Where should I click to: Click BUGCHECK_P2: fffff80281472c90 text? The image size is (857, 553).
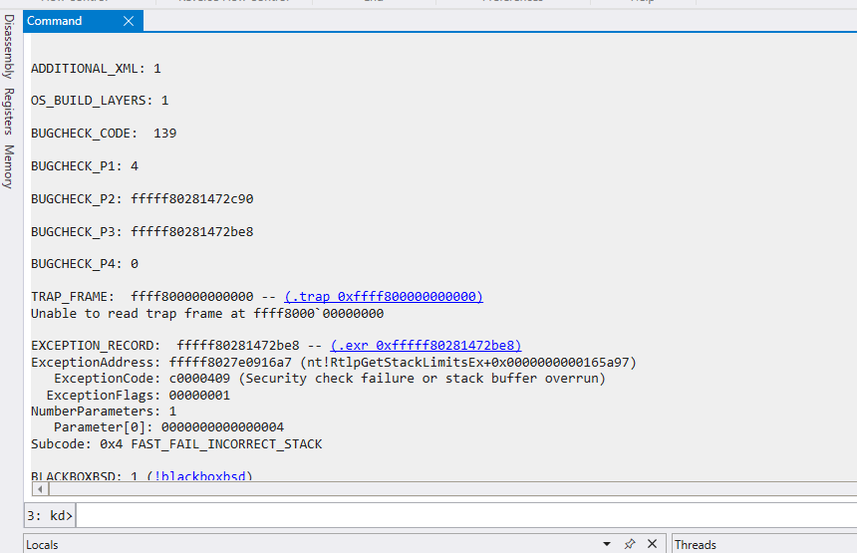click(143, 199)
